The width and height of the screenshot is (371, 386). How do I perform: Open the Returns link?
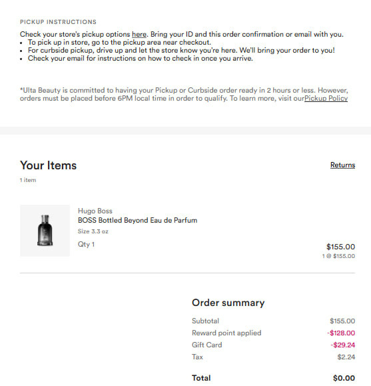343,165
